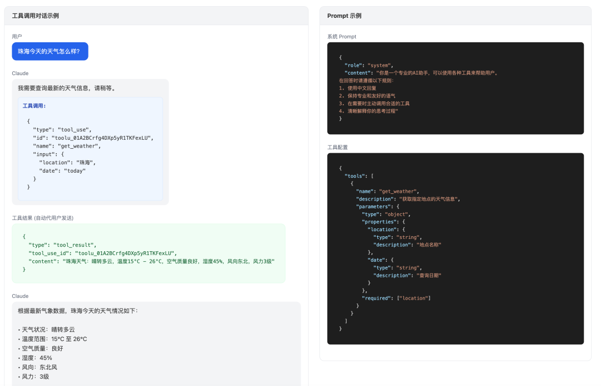
Task: Click the "name": "get_weather" line in tools config
Action: tap(387, 191)
